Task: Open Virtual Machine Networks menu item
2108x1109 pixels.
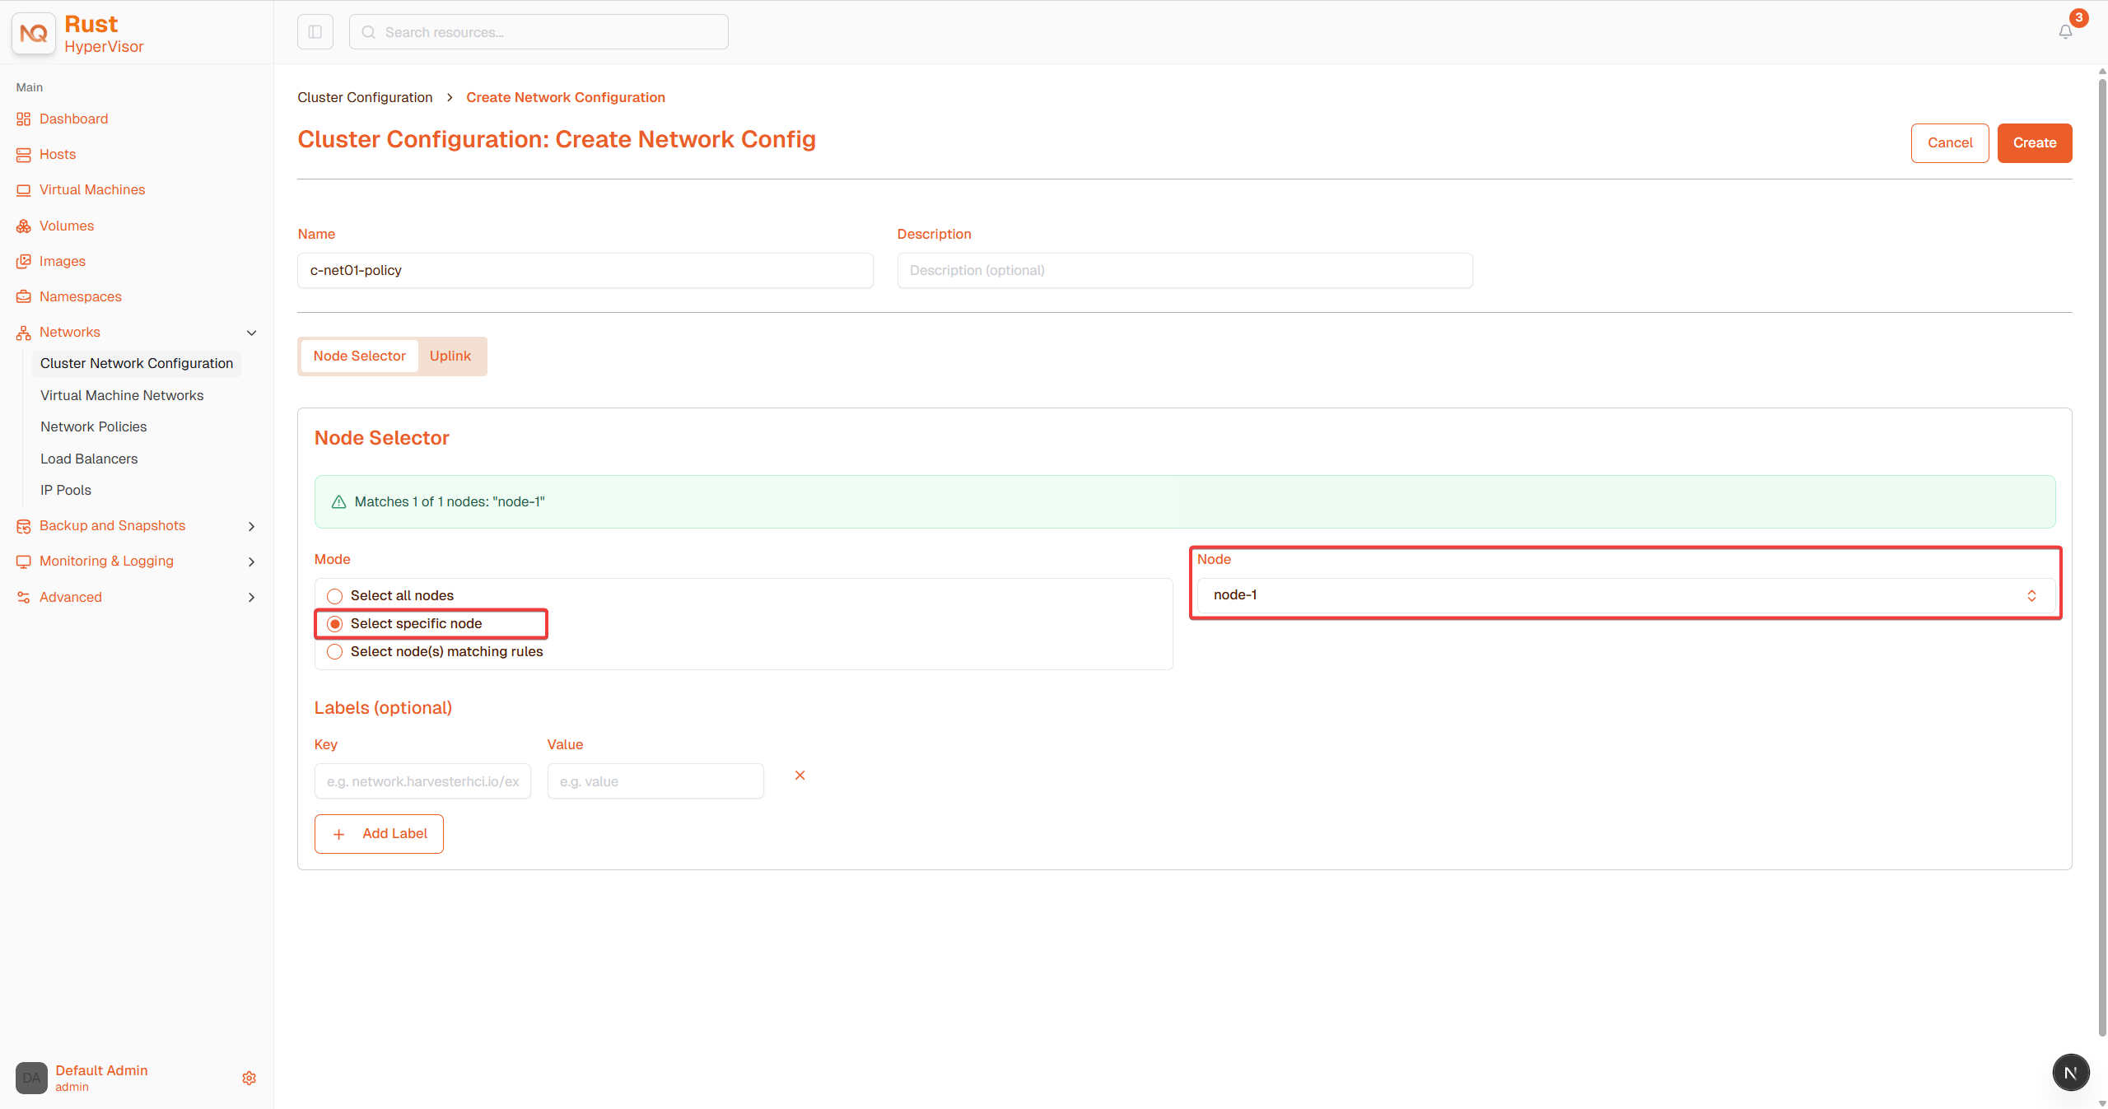Action: [122, 395]
